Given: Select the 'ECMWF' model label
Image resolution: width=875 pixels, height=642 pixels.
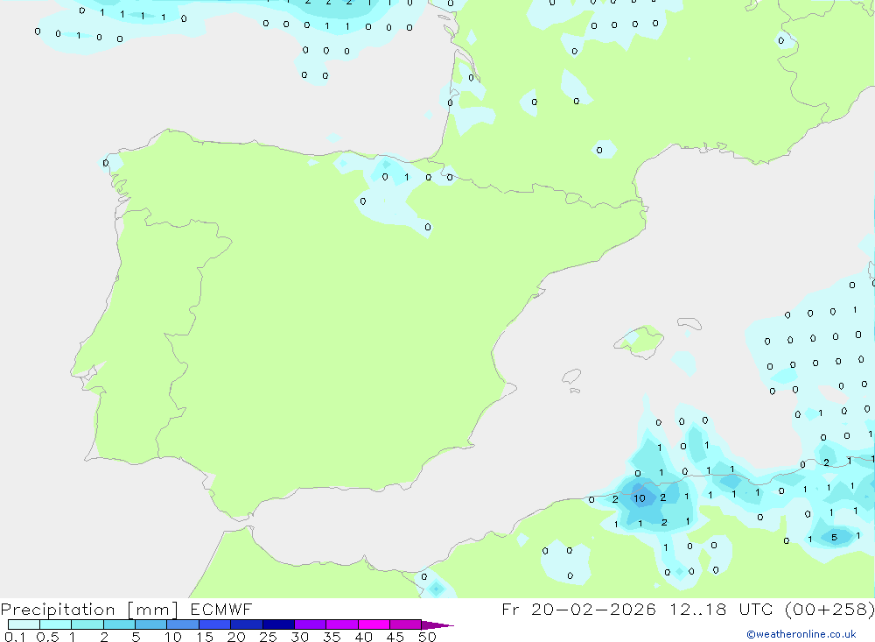Looking at the screenshot, I should pos(221,609).
